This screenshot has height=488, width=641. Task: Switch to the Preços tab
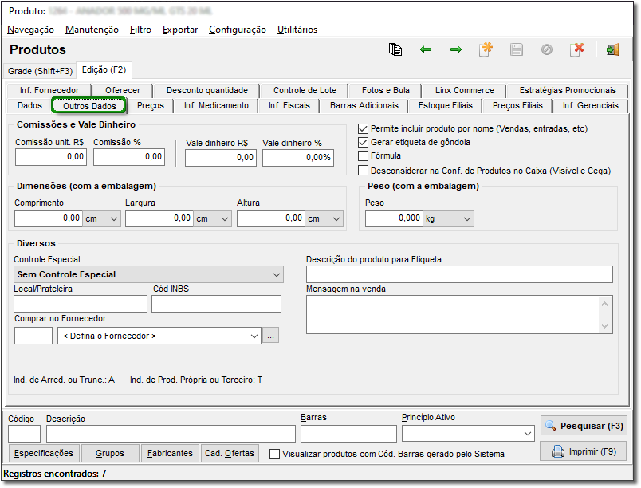[x=150, y=105]
